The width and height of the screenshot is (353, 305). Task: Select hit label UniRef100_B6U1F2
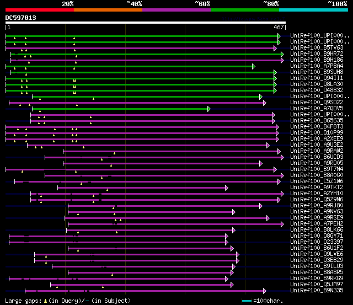(317, 248)
